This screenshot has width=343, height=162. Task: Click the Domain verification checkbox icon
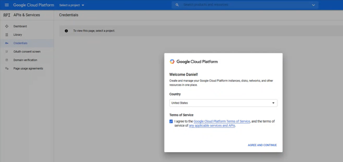7,60
